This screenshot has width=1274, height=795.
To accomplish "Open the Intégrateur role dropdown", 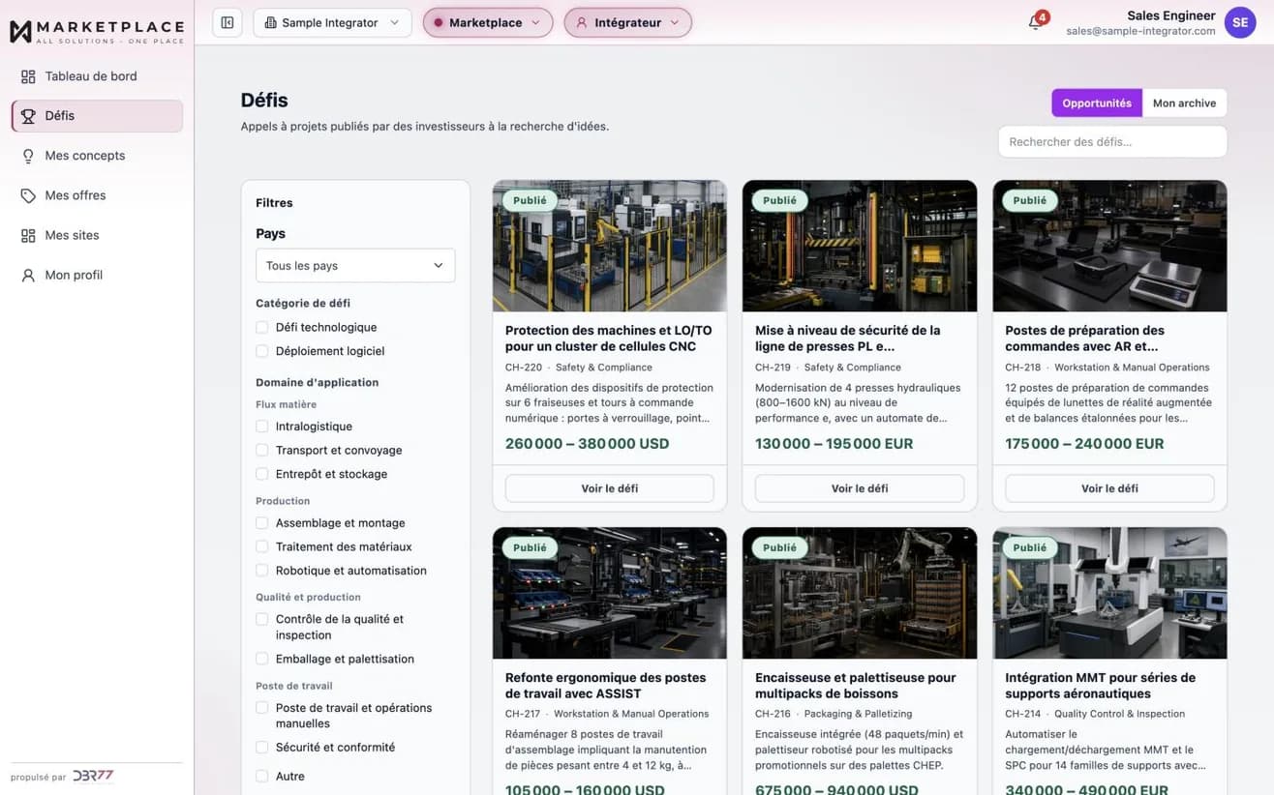I will point(628,22).
